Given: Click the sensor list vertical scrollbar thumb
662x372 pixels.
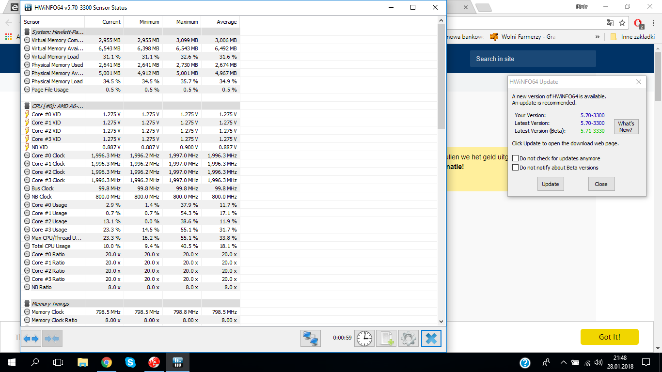Looking at the screenshot, I should click(x=441, y=76).
